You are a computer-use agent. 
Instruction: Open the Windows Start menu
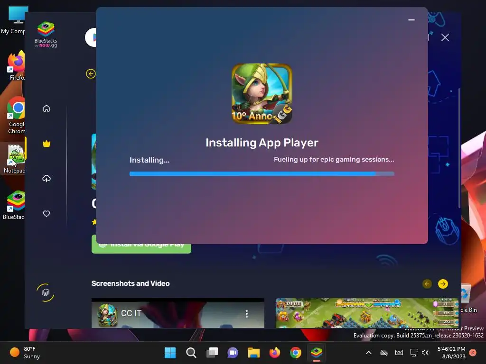coord(170,353)
